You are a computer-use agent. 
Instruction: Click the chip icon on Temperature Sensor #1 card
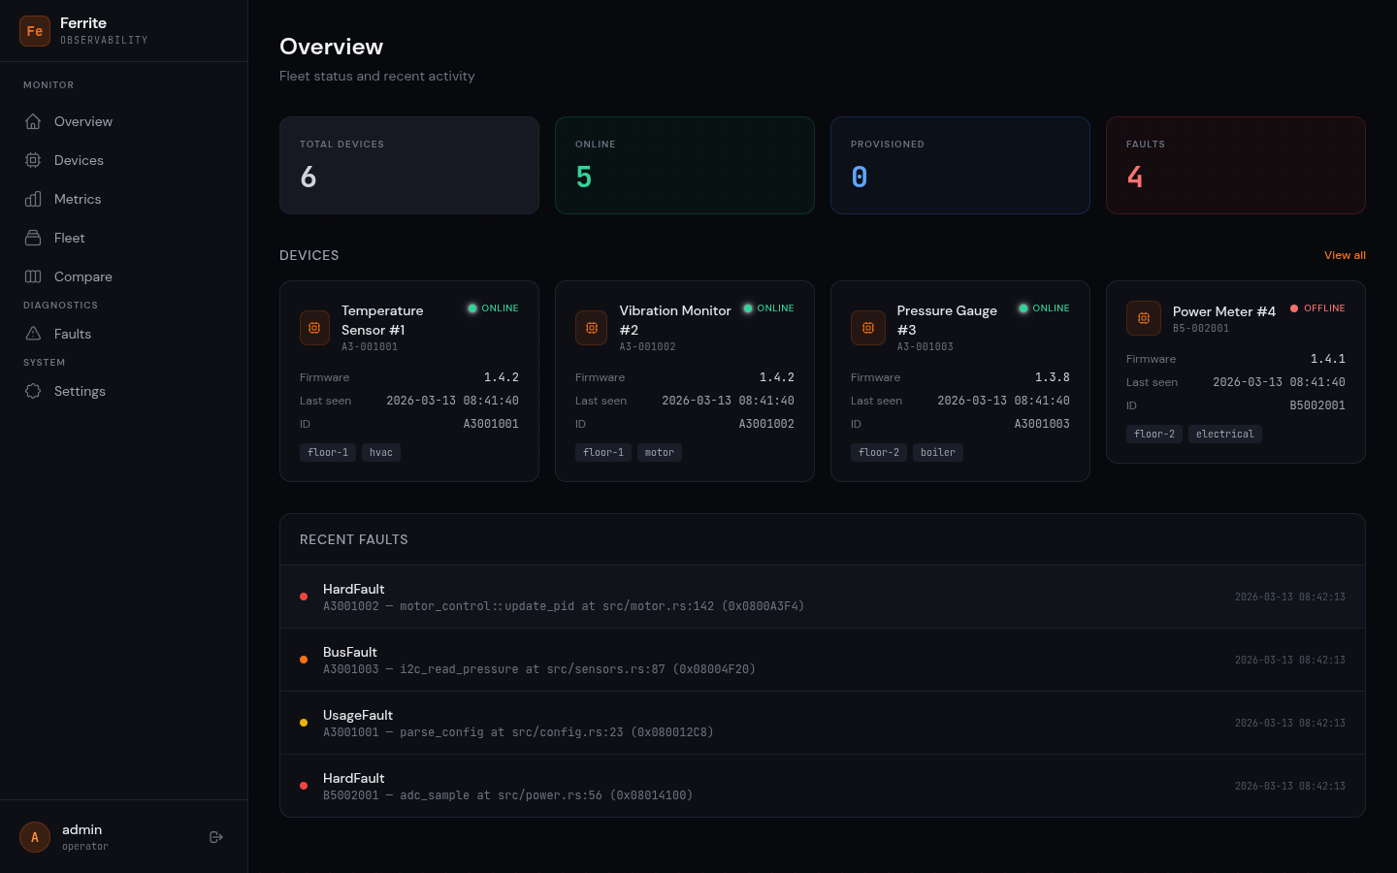pos(314,328)
